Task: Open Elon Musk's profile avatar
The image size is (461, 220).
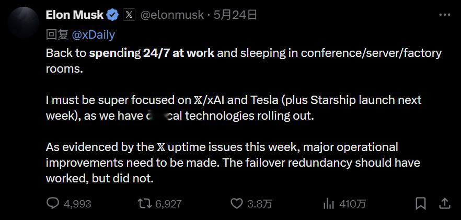Action: coord(24,22)
